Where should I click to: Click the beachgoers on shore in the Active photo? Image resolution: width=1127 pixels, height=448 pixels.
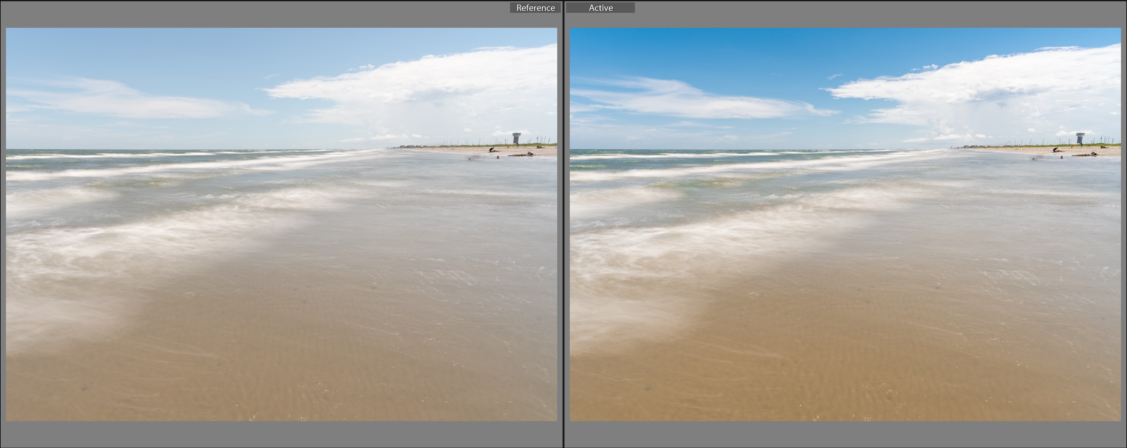point(1056,150)
